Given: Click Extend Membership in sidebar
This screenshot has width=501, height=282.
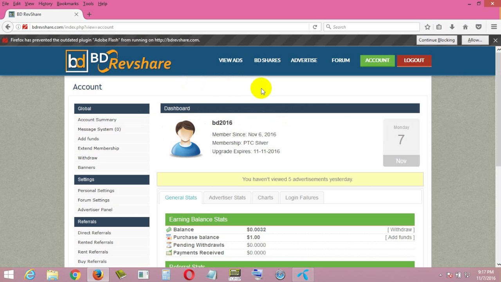Looking at the screenshot, I should (x=98, y=148).
